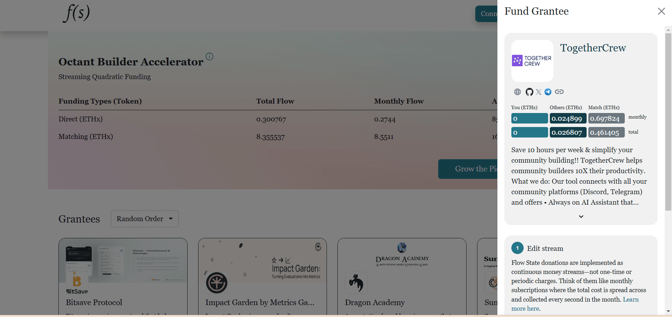Viewport: 672px width, 317px height.
Task: Click Dragon Academy banner crest icon
Action: 402,248
